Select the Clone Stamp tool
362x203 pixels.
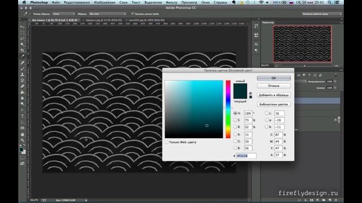[x=23, y=74]
